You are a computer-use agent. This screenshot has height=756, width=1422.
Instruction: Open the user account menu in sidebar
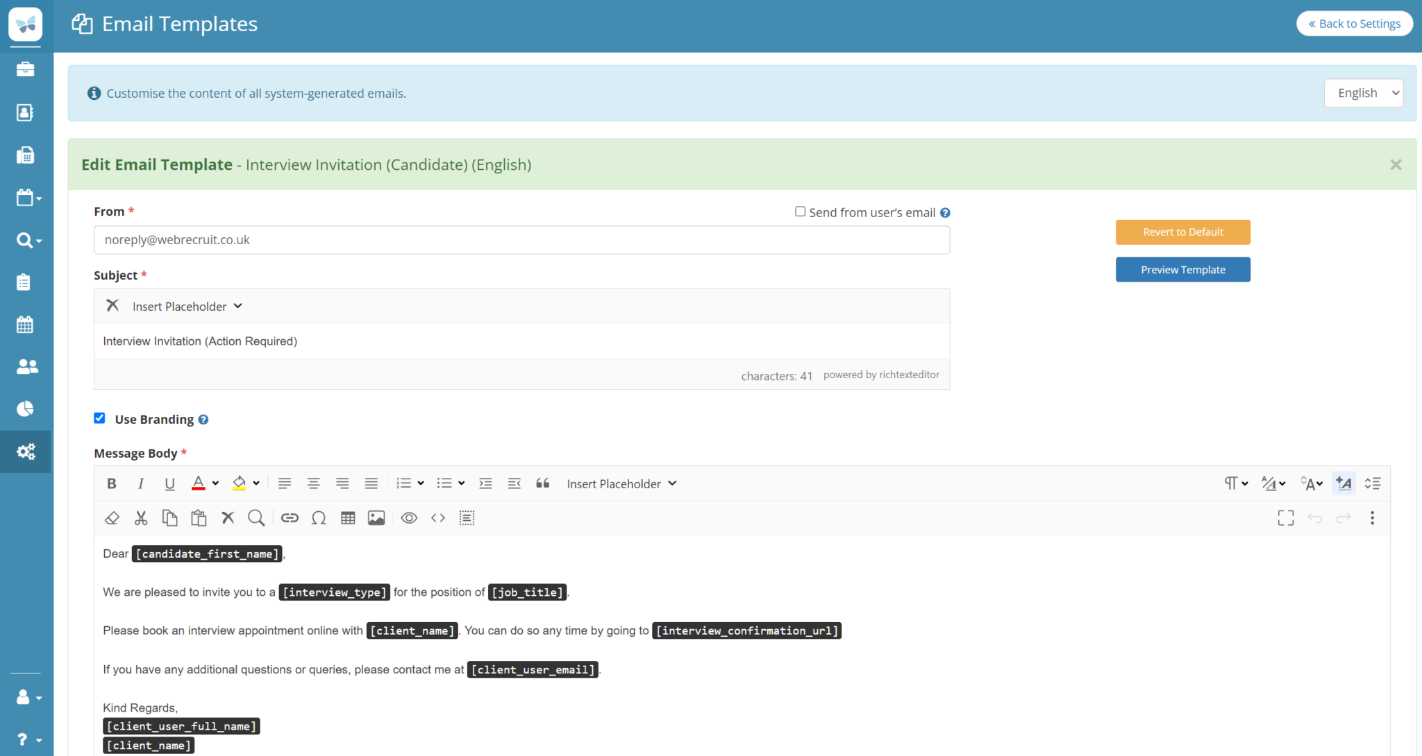(27, 697)
